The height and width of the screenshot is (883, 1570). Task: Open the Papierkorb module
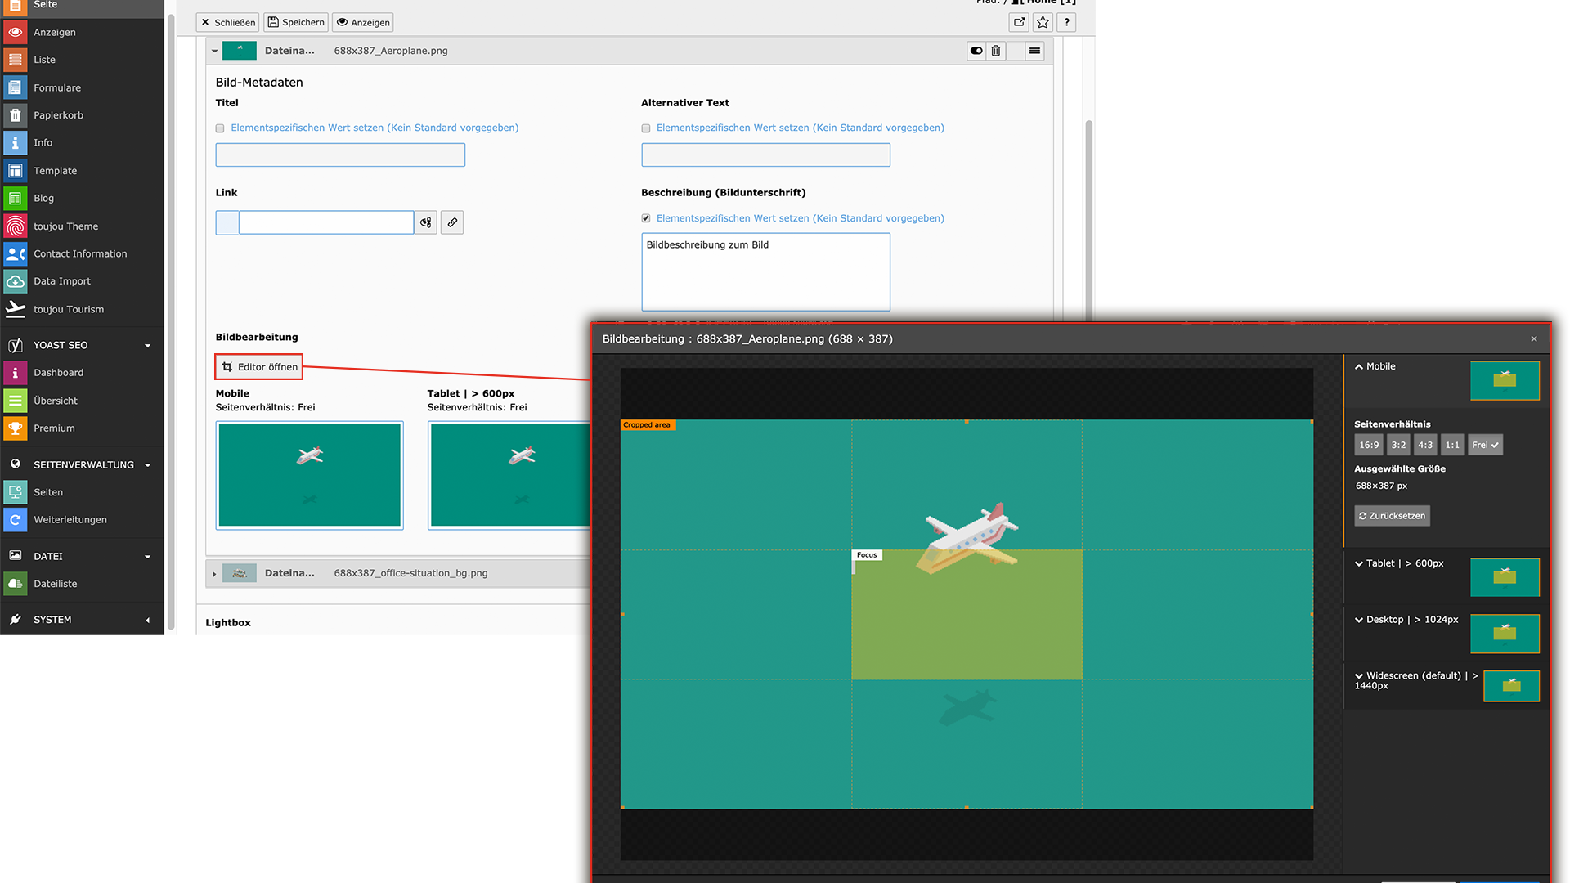click(58, 115)
